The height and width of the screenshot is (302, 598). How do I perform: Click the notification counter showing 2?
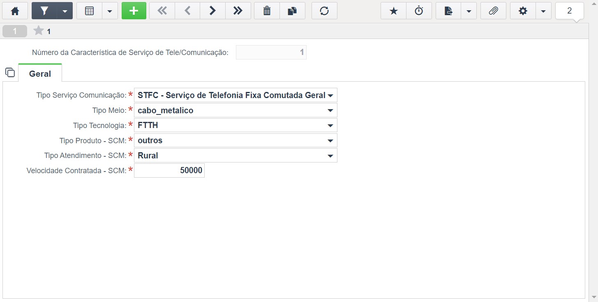click(569, 11)
